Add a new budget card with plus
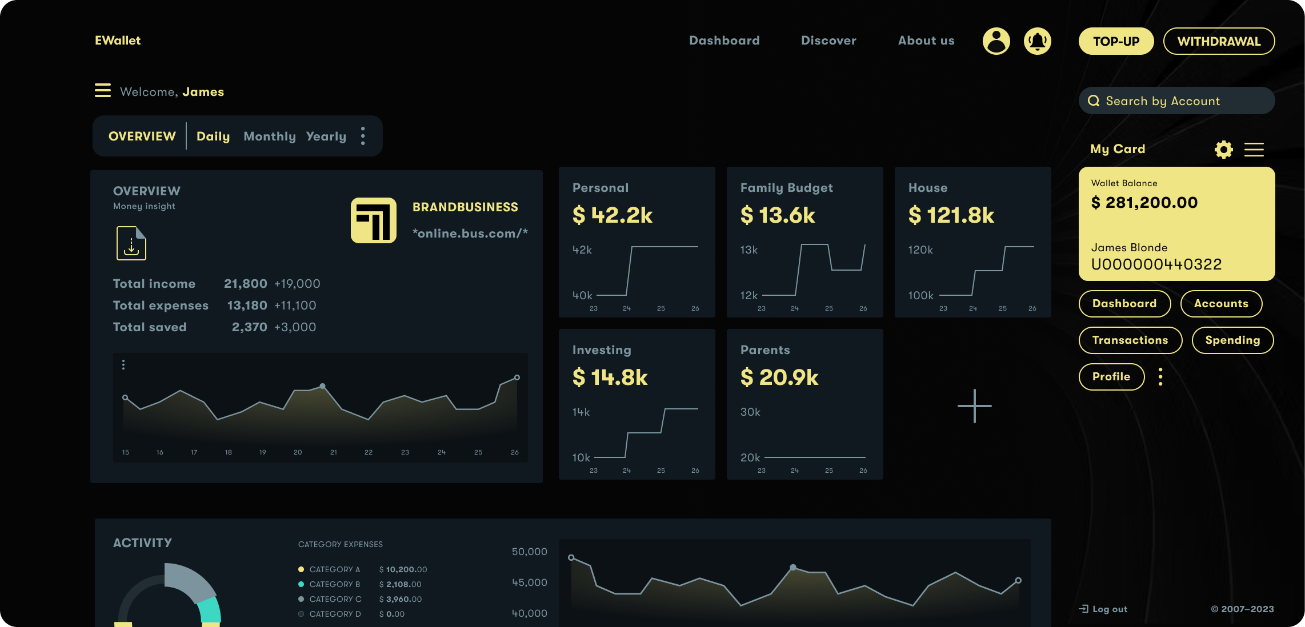This screenshot has width=1305, height=627. pyautogui.click(x=975, y=406)
